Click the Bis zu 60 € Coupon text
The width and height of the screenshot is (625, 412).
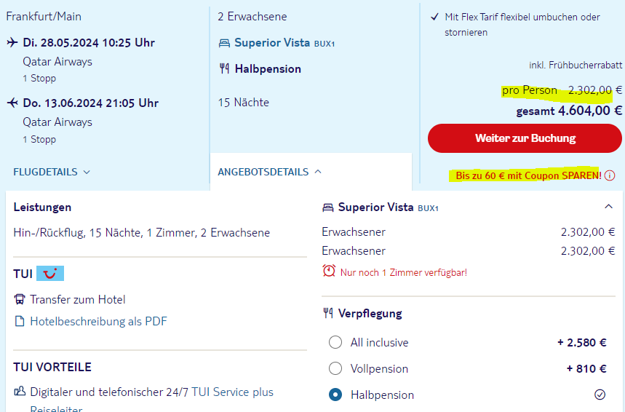tap(528, 175)
